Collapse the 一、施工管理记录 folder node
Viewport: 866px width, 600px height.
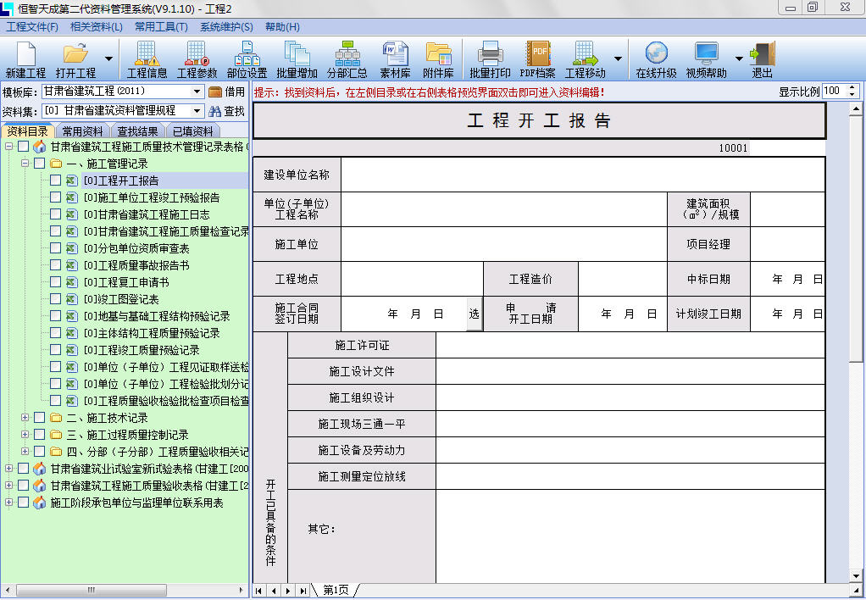[x=25, y=164]
